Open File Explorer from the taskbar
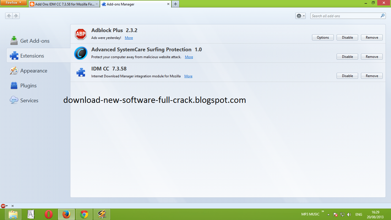Viewport: 391px width, 220px height. click(x=13, y=214)
